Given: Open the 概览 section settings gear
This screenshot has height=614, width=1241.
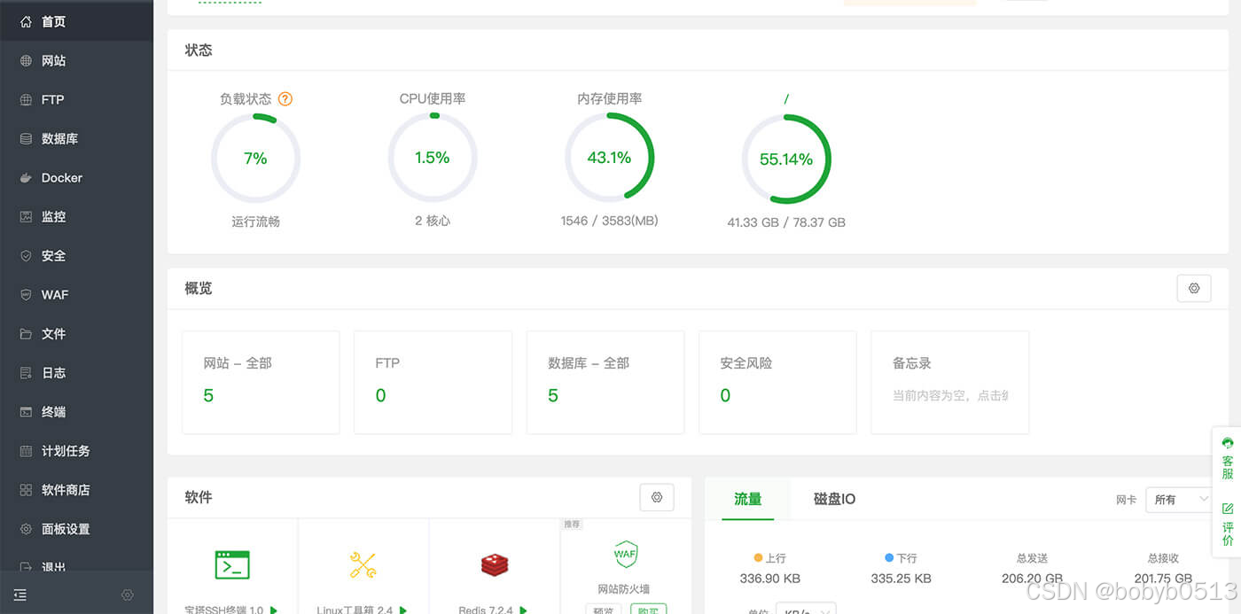Looking at the screenshot, I should tap(1194, 288).
